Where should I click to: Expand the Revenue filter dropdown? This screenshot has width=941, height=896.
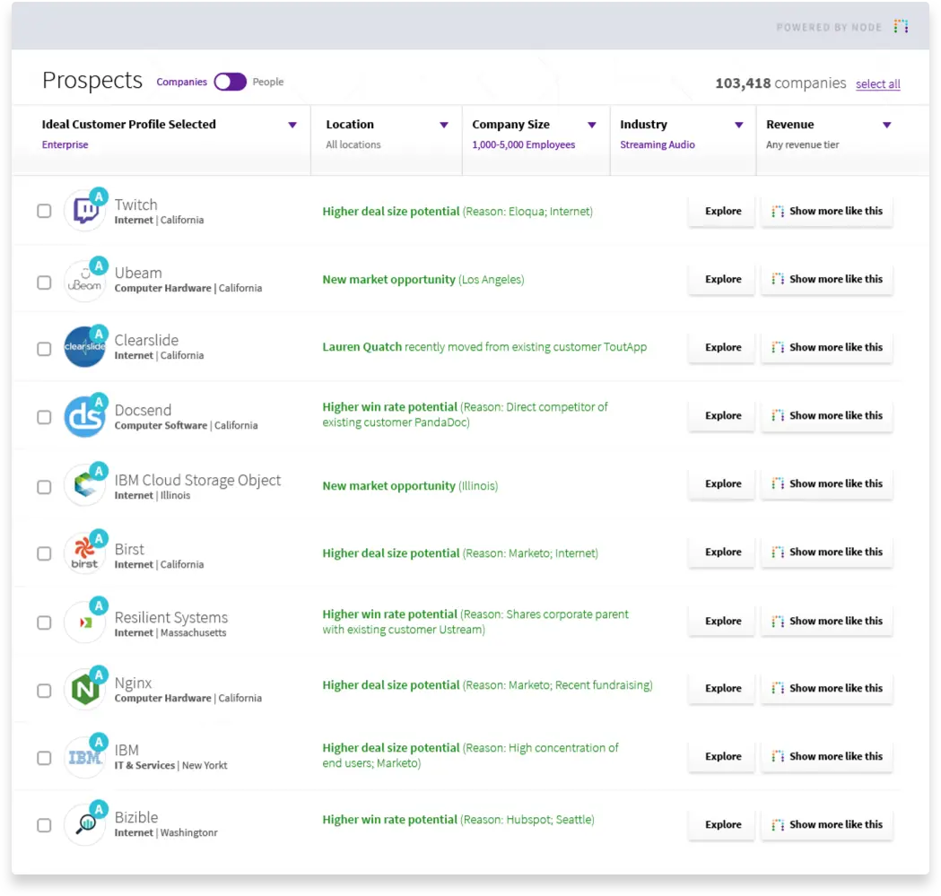886,125
